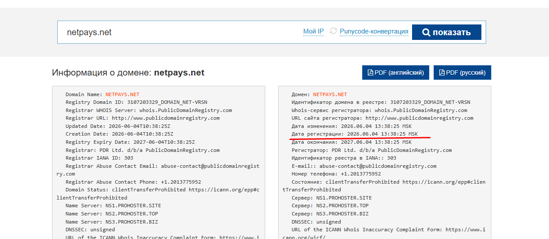Click the показать search button

pos(447,32)
